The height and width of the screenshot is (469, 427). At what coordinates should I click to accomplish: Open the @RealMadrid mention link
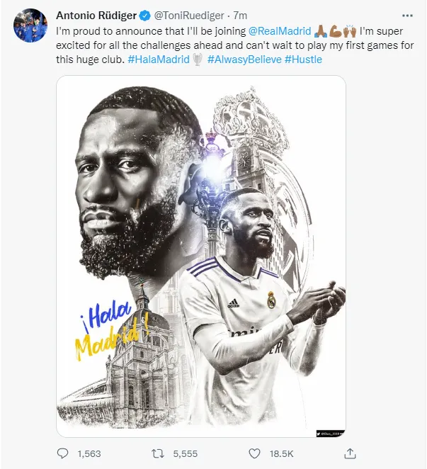[x=280, y=31]
